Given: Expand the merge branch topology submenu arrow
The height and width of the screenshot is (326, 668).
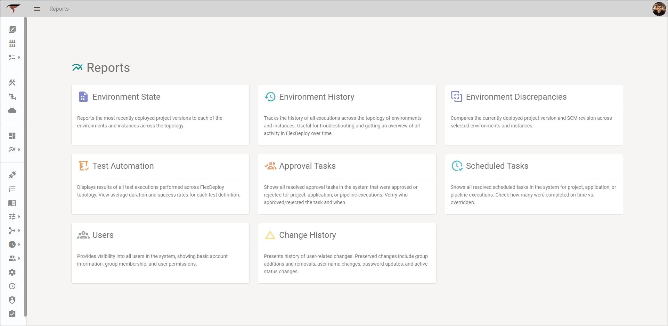Looking at the screenshot, I should [19, 231].
